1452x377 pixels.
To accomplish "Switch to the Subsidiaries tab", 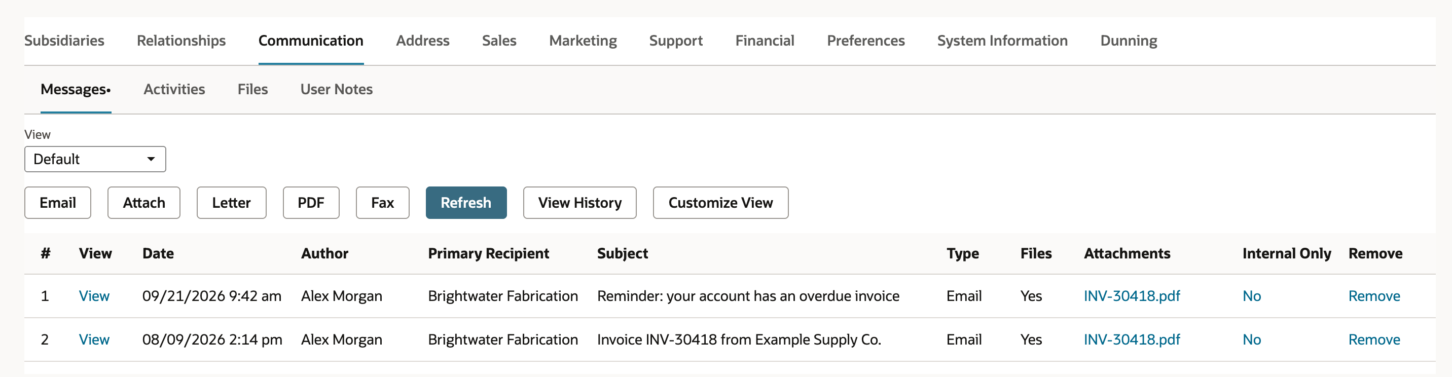I will coord(64,41).
